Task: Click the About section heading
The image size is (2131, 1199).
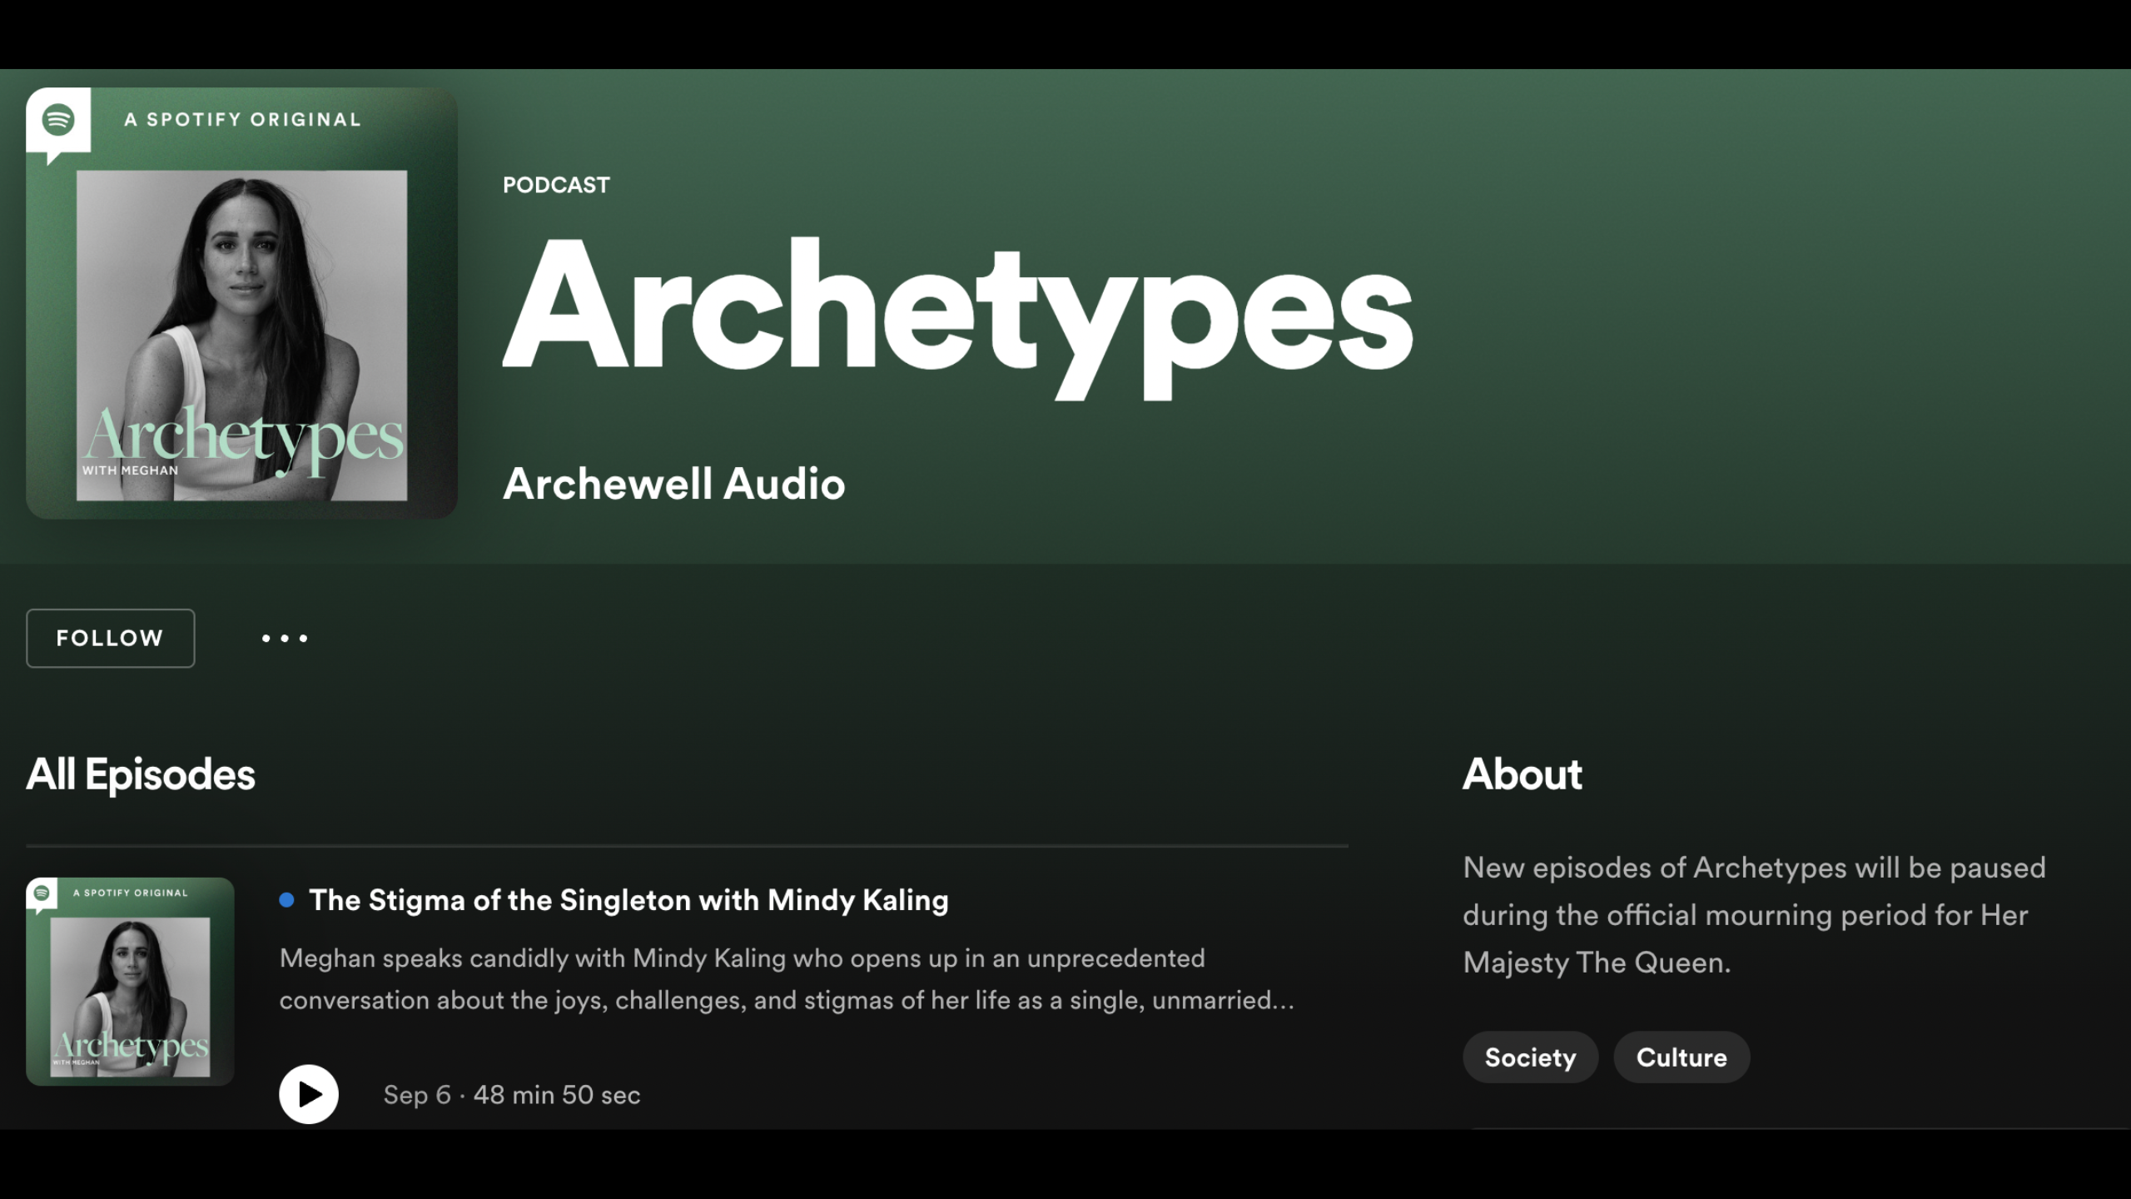Action: pyautogui.click(x=1522, y=774)
